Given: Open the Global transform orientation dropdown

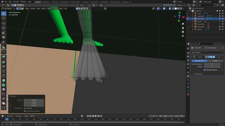Looking at the screenshot, I should click(x=82, y=5).
